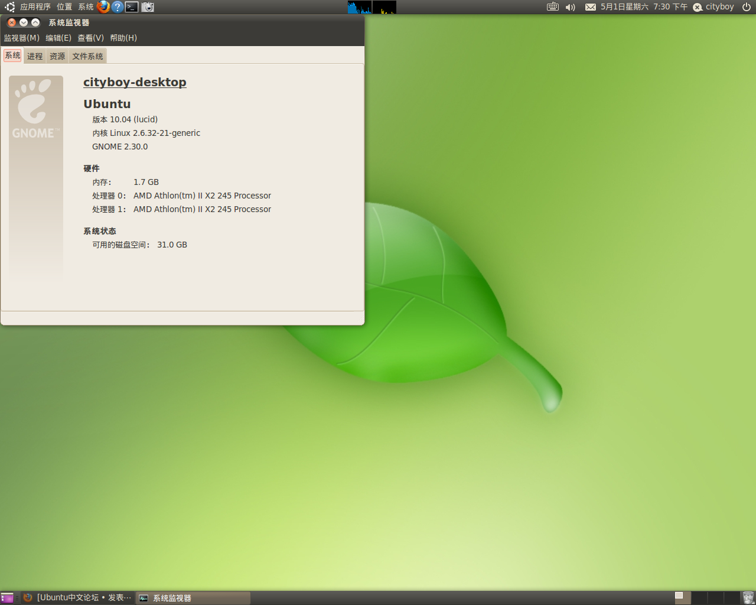Open the 监视器(M) menu
756x605 pixels.
[x=22, y=38]
